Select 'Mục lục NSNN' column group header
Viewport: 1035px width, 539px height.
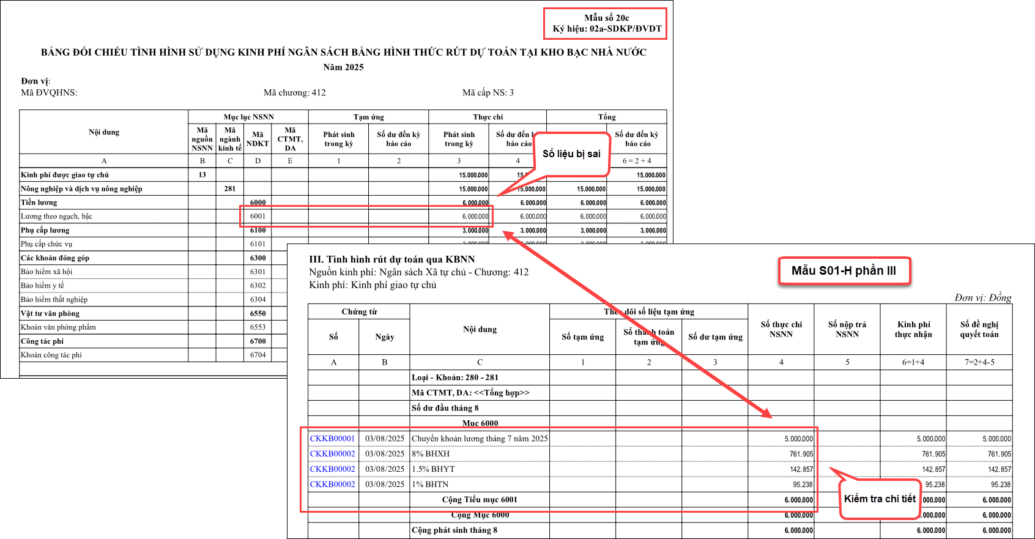(248, 117)
